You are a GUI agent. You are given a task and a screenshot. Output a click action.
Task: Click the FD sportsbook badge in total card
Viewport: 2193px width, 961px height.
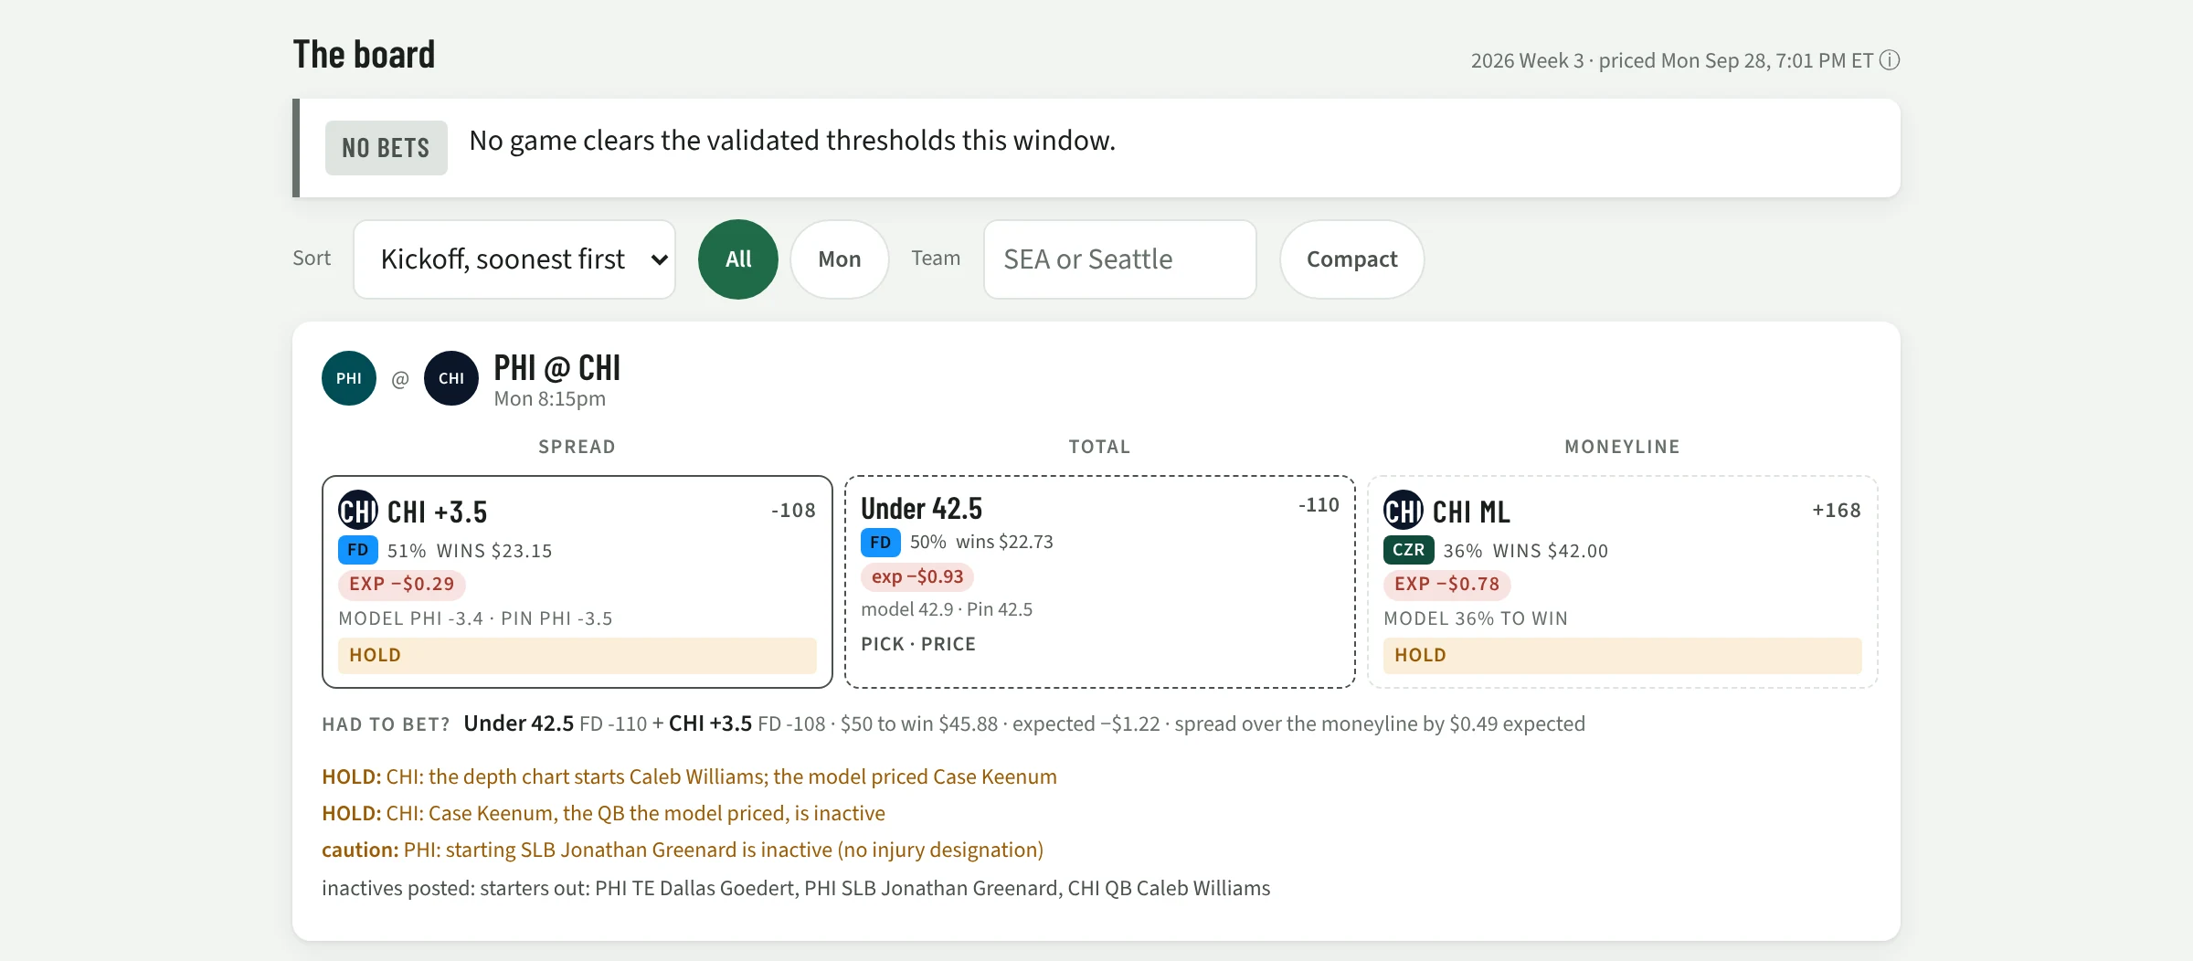(x=881, y=543)
